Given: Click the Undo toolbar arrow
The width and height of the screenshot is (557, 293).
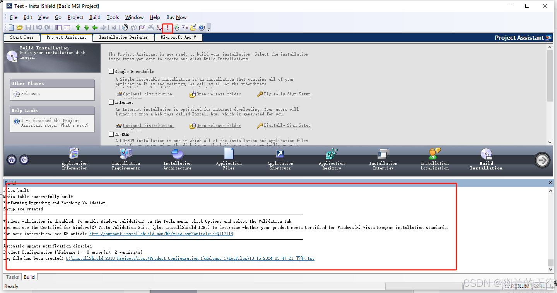Looking at the screenshot, I should (39, 27).
